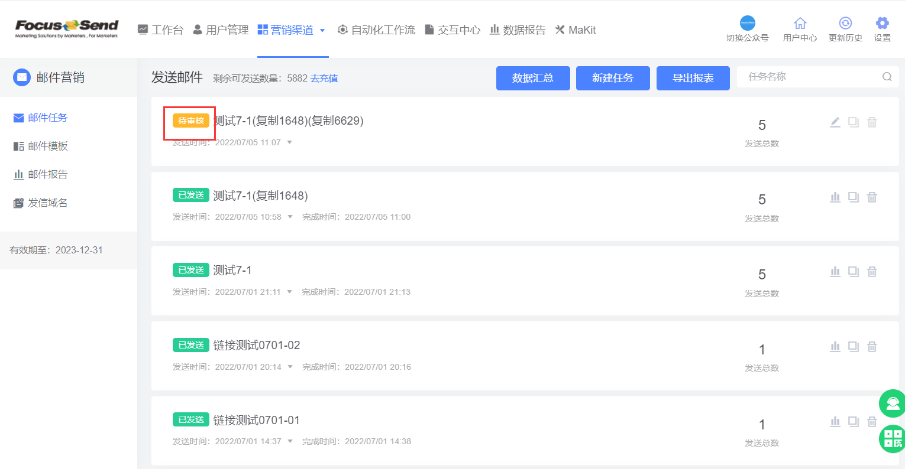Viewport: 905px width, 469px height.
Task: Edit task 测试7-1(复制1648)(复制6629) with the pencil icon
Action: click(x=835, y=122)
